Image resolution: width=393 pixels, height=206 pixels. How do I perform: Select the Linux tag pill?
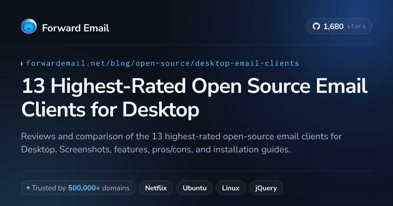point(231,188)
